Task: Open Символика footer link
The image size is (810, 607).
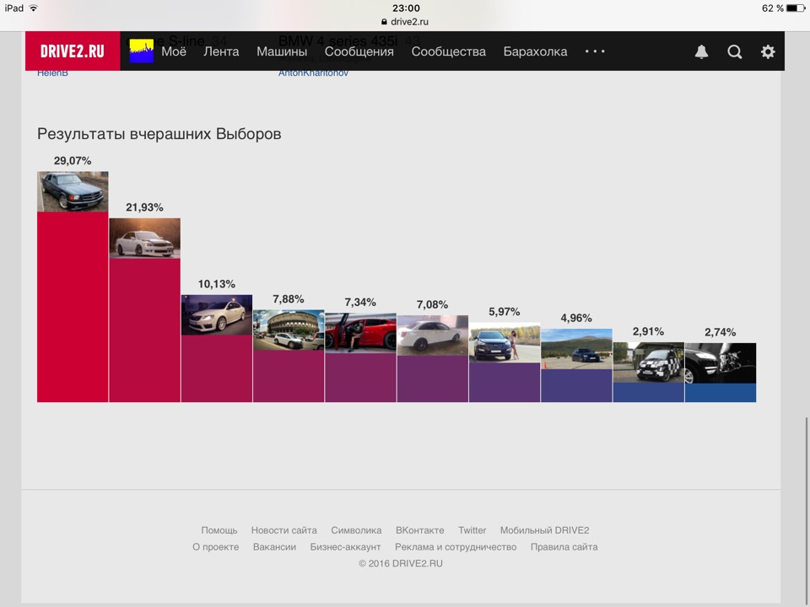Action: pos(356,530)
